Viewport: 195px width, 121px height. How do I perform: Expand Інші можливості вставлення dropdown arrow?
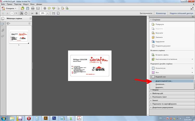coord(192,59)
